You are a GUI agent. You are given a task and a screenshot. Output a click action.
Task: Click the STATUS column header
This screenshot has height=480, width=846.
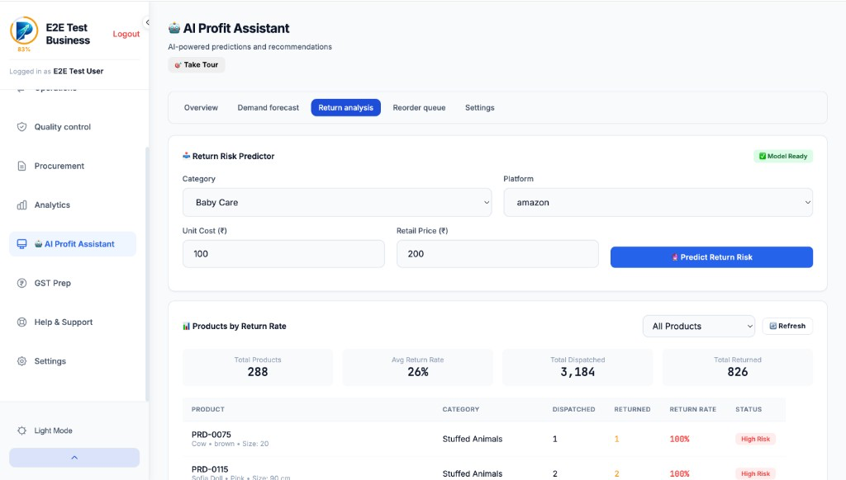(749, 409)
